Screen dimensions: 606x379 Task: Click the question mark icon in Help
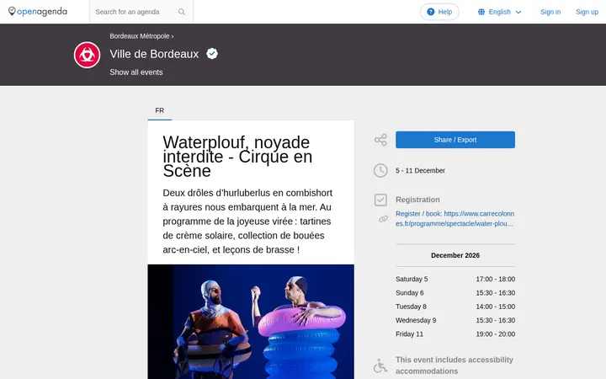[x=431, y=12]
